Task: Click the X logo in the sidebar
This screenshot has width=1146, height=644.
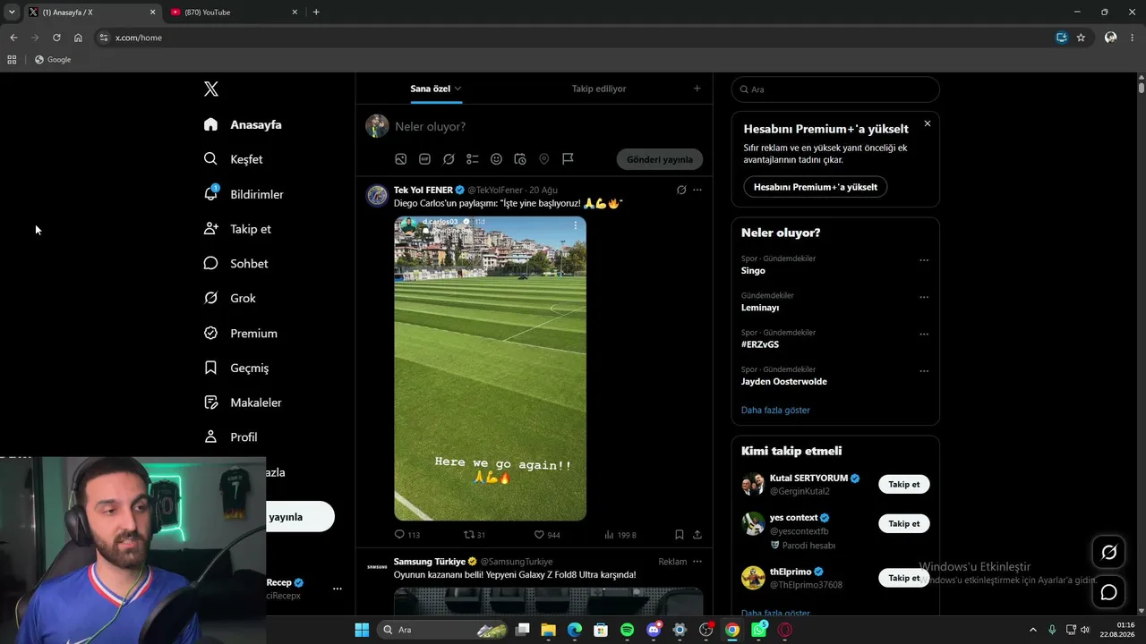Action: (x=211, y=89)
